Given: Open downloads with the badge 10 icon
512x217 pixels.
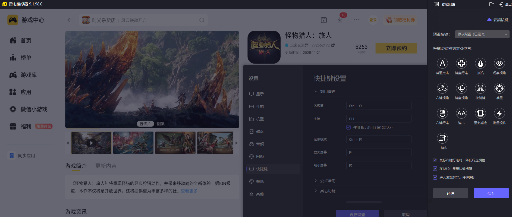Looking at the screenshot, I should 340,20.
